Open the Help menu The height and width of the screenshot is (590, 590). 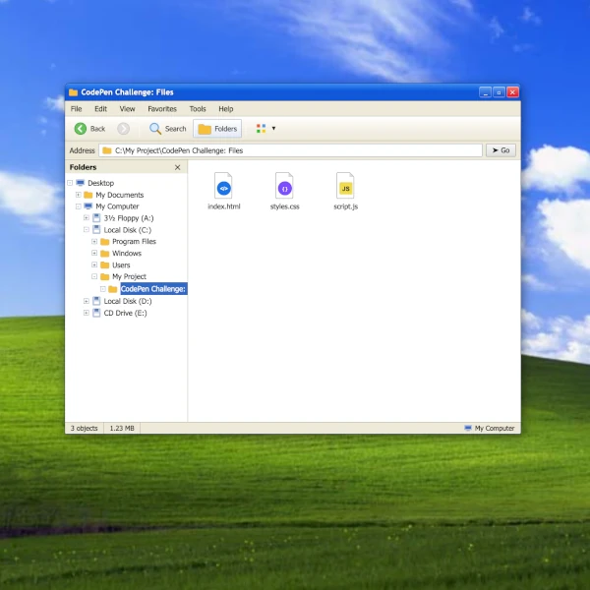(226, 109)
